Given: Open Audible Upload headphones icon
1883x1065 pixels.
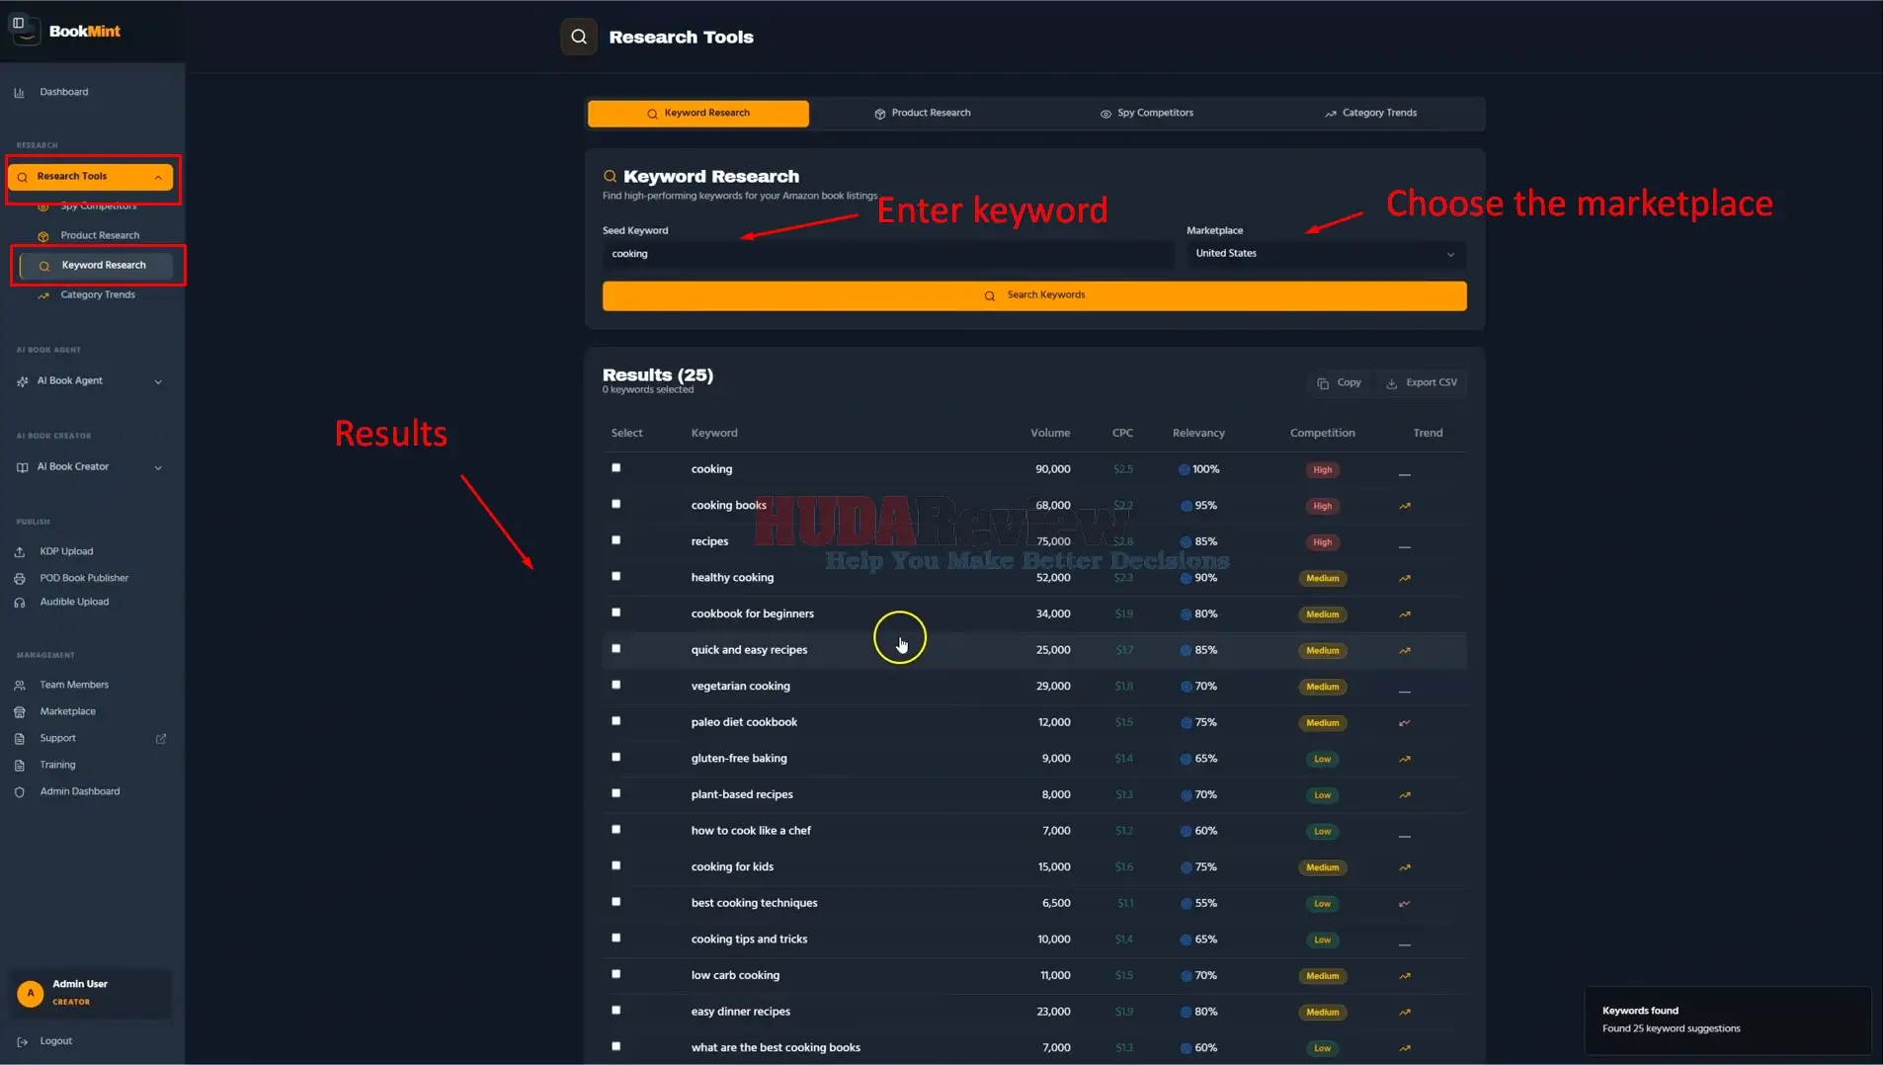Looking at the screenshot, I should 20,603.
